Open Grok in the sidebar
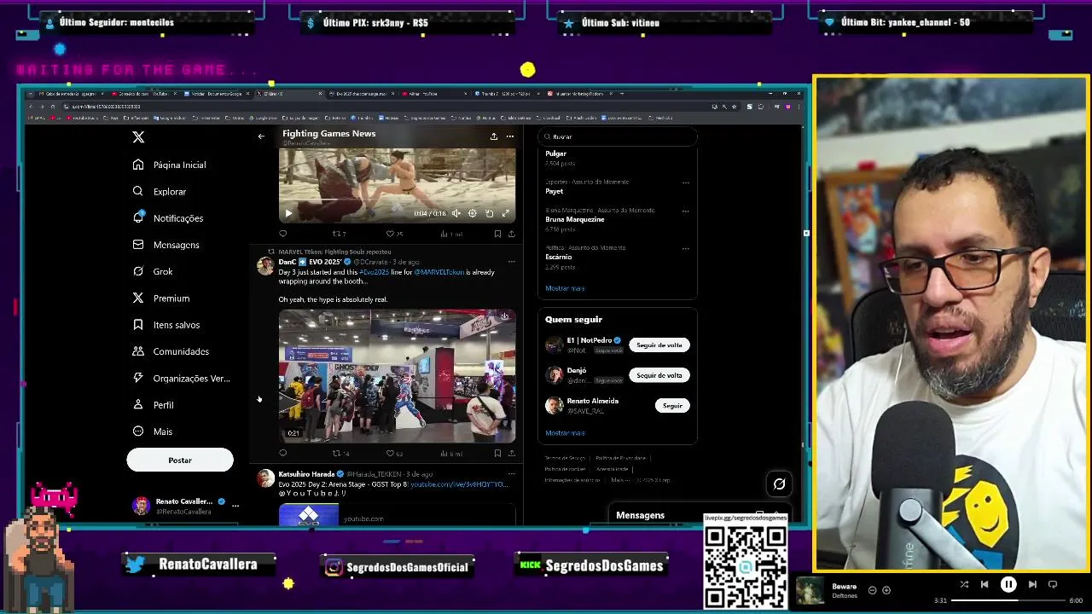The width and height of the screenshot is (1092, 614). pos(153,271)
